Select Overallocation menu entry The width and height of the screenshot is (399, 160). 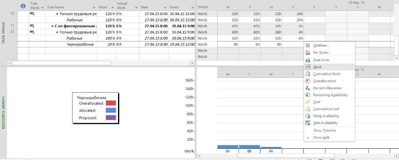(329, 81)
